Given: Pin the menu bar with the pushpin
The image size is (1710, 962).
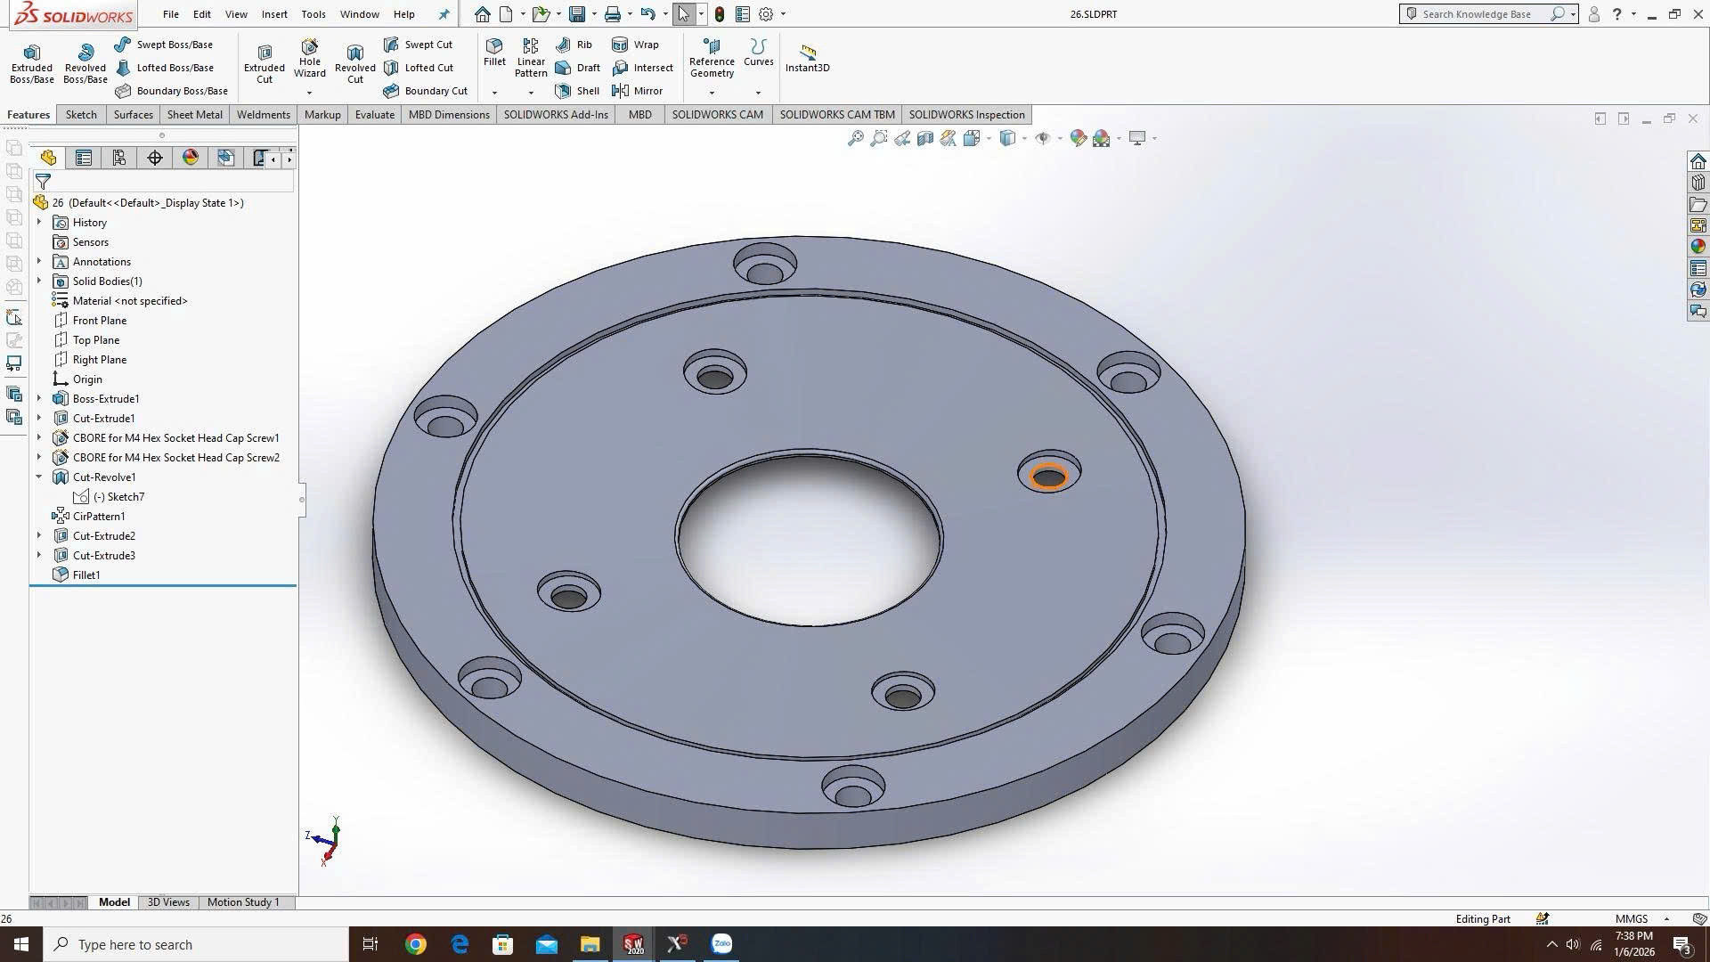Looking at the screenshot, I should click(x=444, y=14).
